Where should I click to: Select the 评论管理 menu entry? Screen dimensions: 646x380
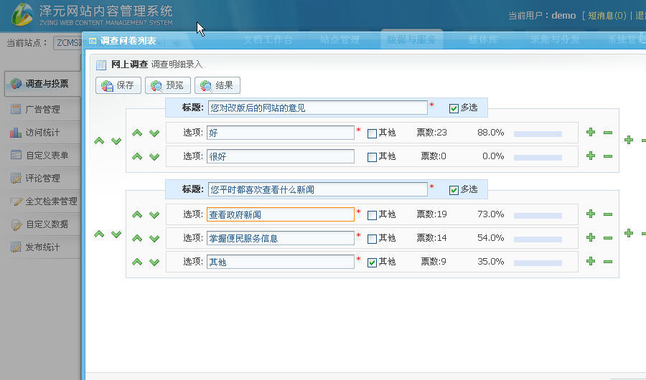pyautogui.click(x=42, y=179)
